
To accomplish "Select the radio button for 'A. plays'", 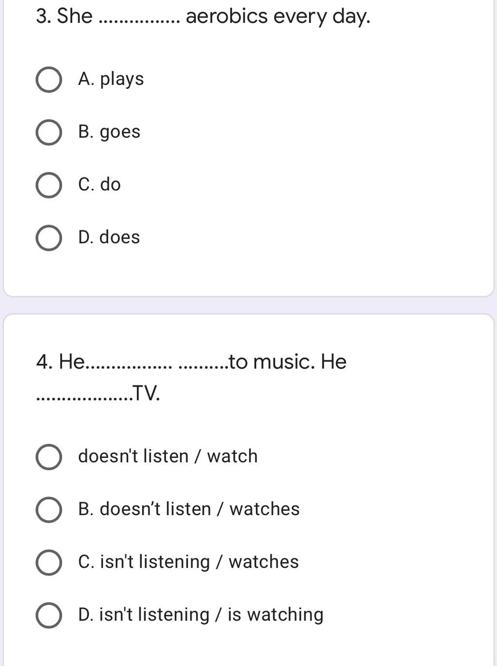I will (49, 80).
